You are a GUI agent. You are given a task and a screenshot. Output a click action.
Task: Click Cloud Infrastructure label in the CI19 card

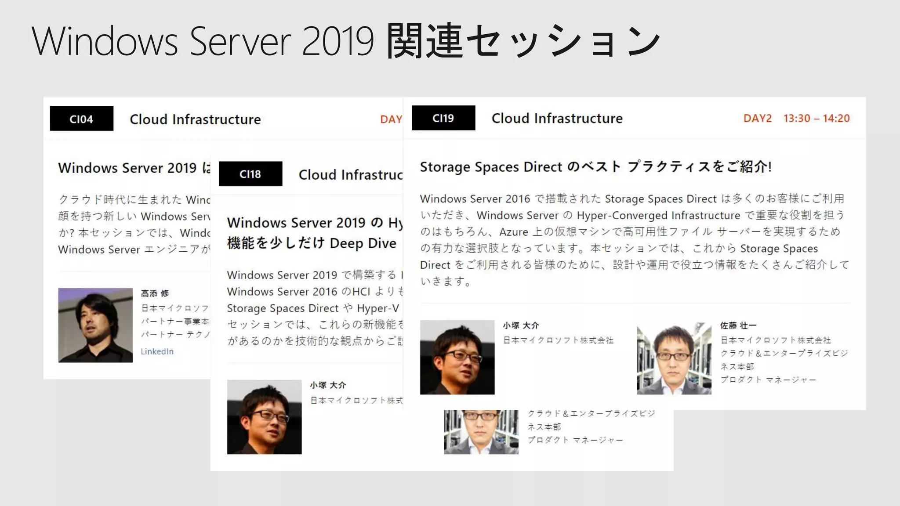[557, 118]
